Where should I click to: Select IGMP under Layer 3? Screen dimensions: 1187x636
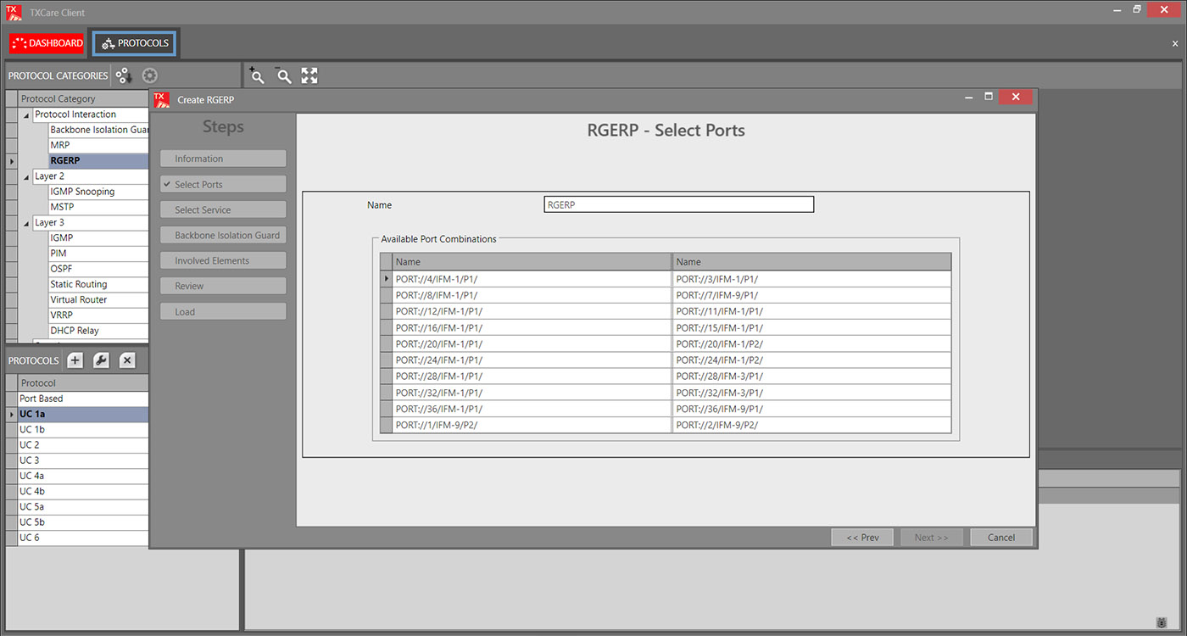99,237
